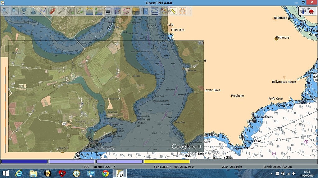Launch Google Chrome from the taskbar
Screen dimensions: 318x178
tap(105, 173)
